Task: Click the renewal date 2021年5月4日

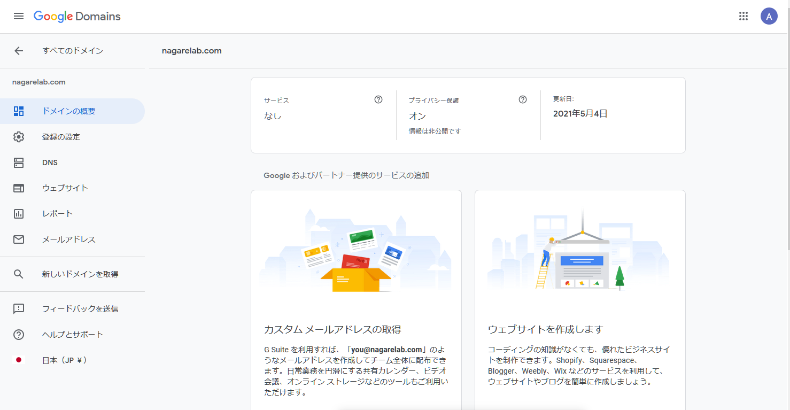Action: (580, 113)
